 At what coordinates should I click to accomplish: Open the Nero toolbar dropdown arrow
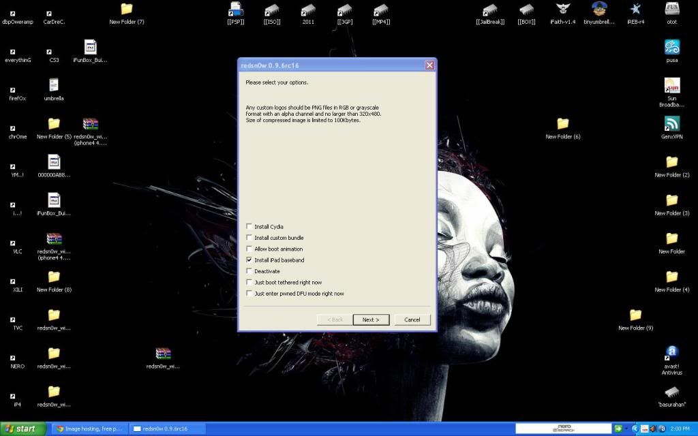coord(626,429)
